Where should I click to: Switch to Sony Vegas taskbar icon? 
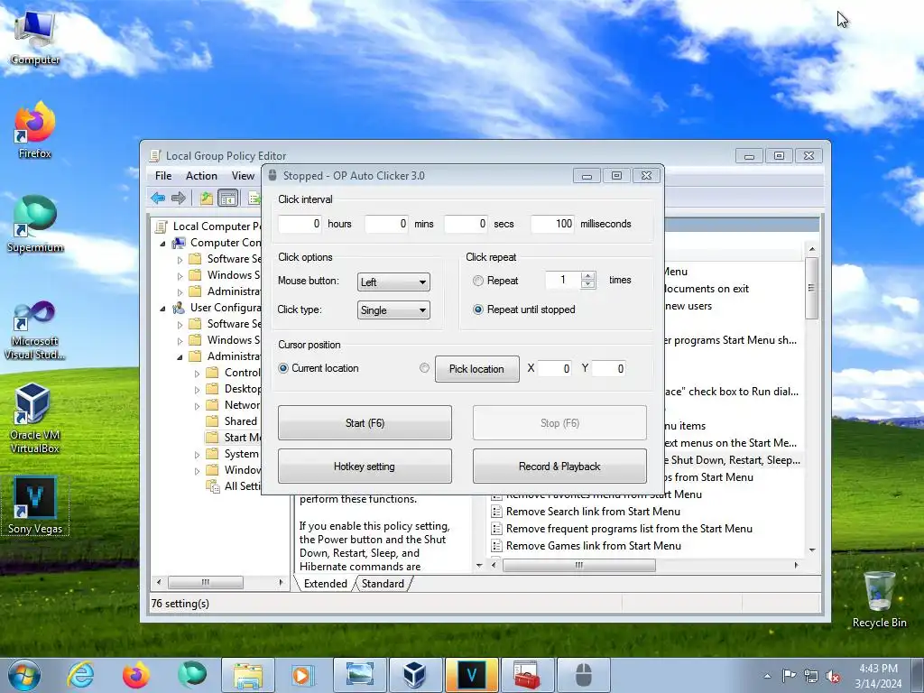(471, 675)
